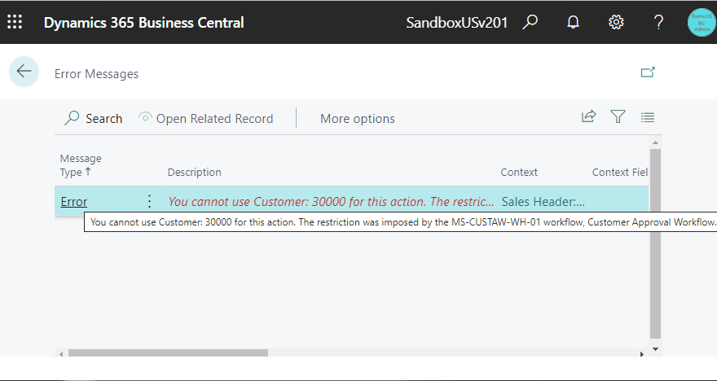The height and width of the screenshot is (381, 717).
Task: Click the vertical scrollbar up arrow
Action: click(655, 143)
